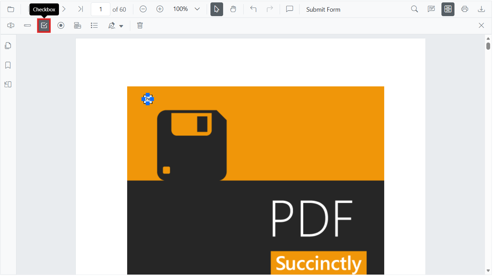The image size is (498, 278).
Task: Delete the selected form field with trash icon
Action: 140,26
